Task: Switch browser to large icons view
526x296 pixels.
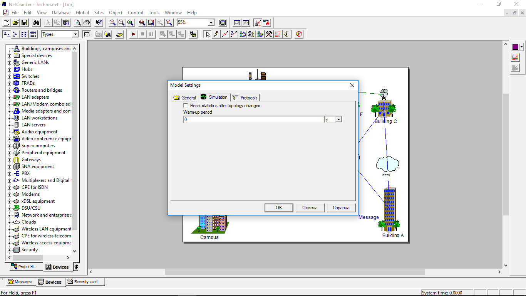Action: coord(7,34)
